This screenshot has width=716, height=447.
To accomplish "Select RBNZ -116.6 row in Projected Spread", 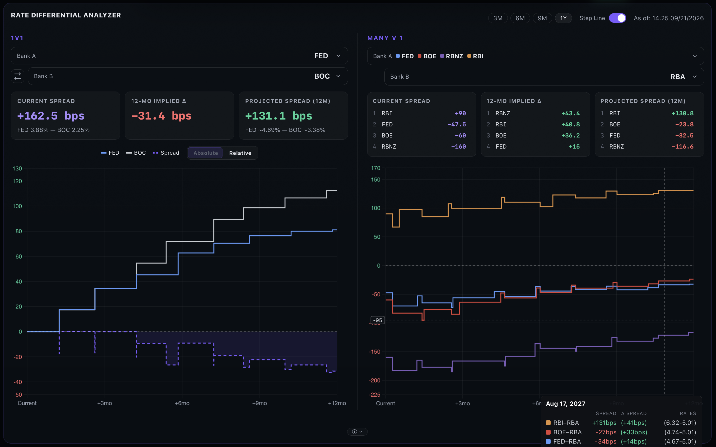I will point(647,147).
